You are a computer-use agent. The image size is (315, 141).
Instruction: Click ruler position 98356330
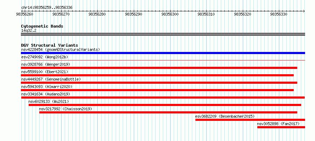pyautogui.click(x=279, y=14)
